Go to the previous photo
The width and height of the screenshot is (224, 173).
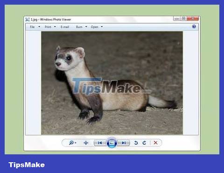pyautogui.click(x=100, y=143)
